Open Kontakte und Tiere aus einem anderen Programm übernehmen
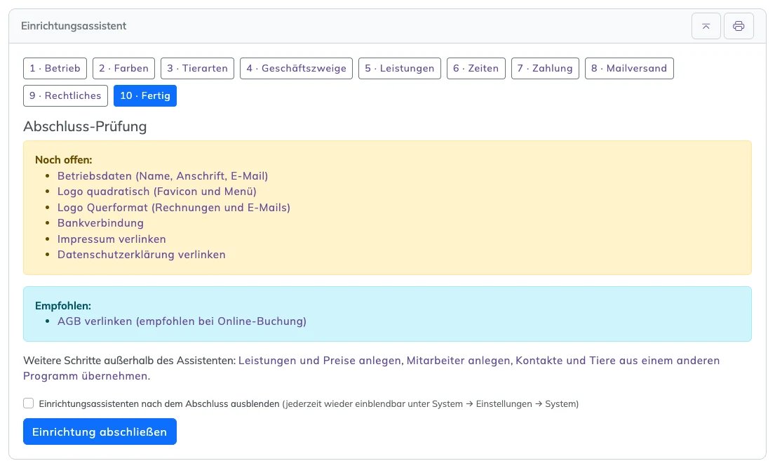This screenshot has height=468, width=775. click(x=371, y=368)
